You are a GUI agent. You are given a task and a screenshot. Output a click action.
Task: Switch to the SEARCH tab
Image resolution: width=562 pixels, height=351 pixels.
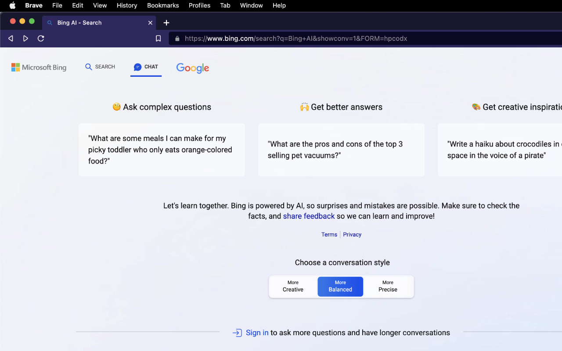(100, 67)
